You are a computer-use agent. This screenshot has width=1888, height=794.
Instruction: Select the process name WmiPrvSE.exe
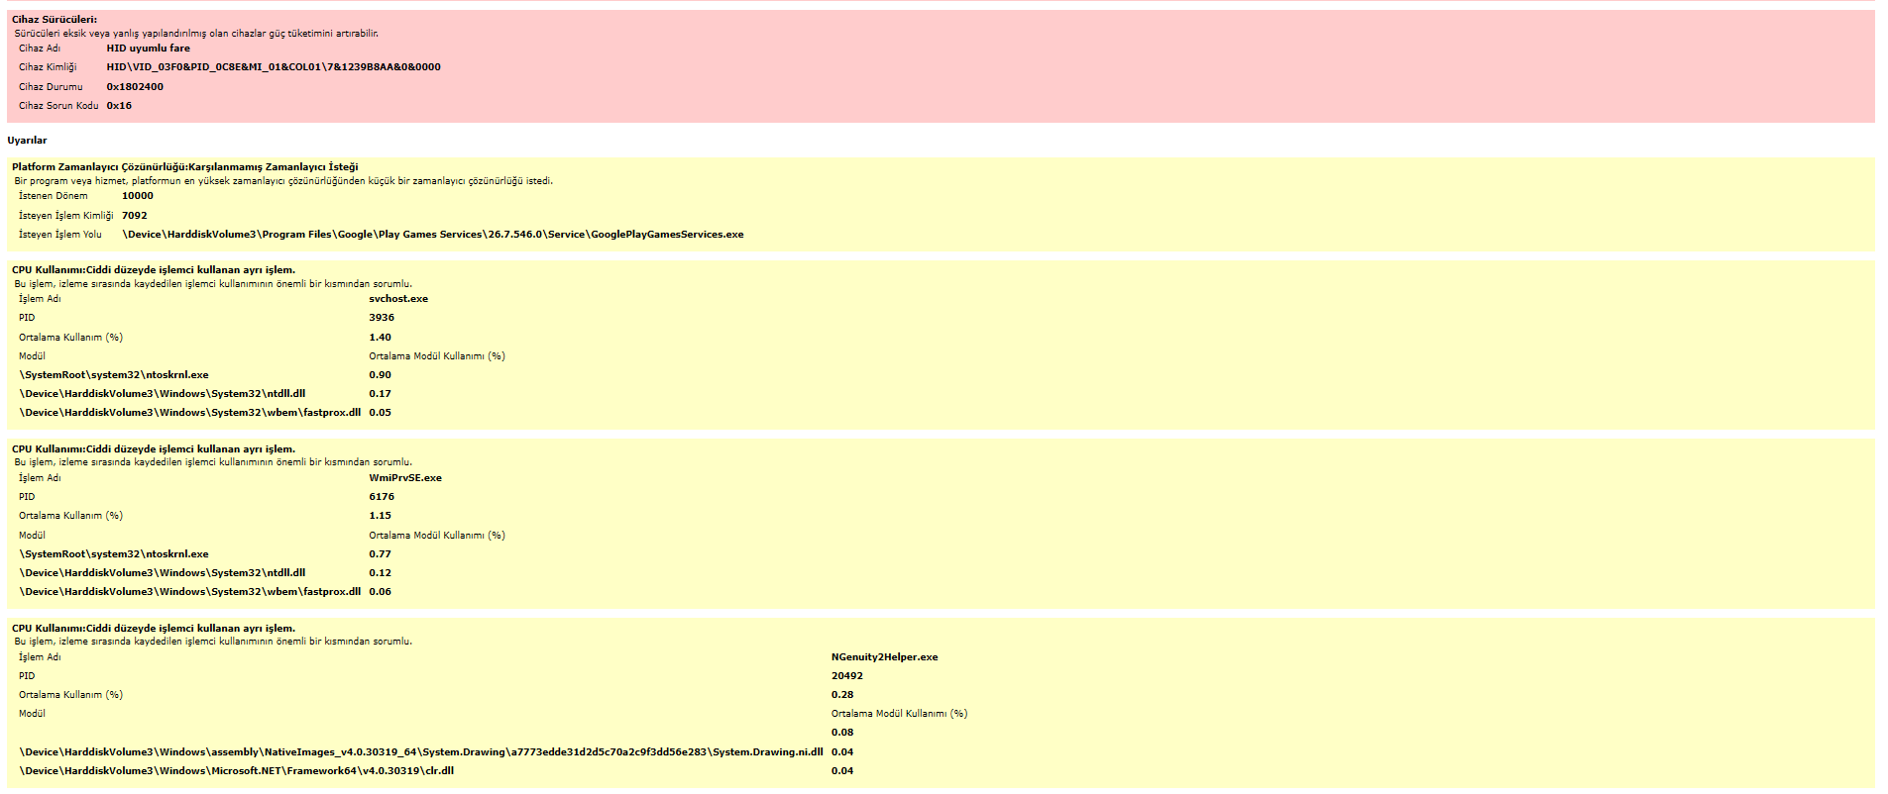[x=405, y=477]
